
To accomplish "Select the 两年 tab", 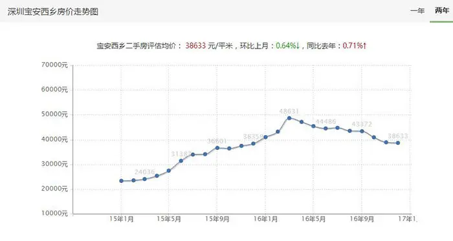I will click(x=442, y=11).
